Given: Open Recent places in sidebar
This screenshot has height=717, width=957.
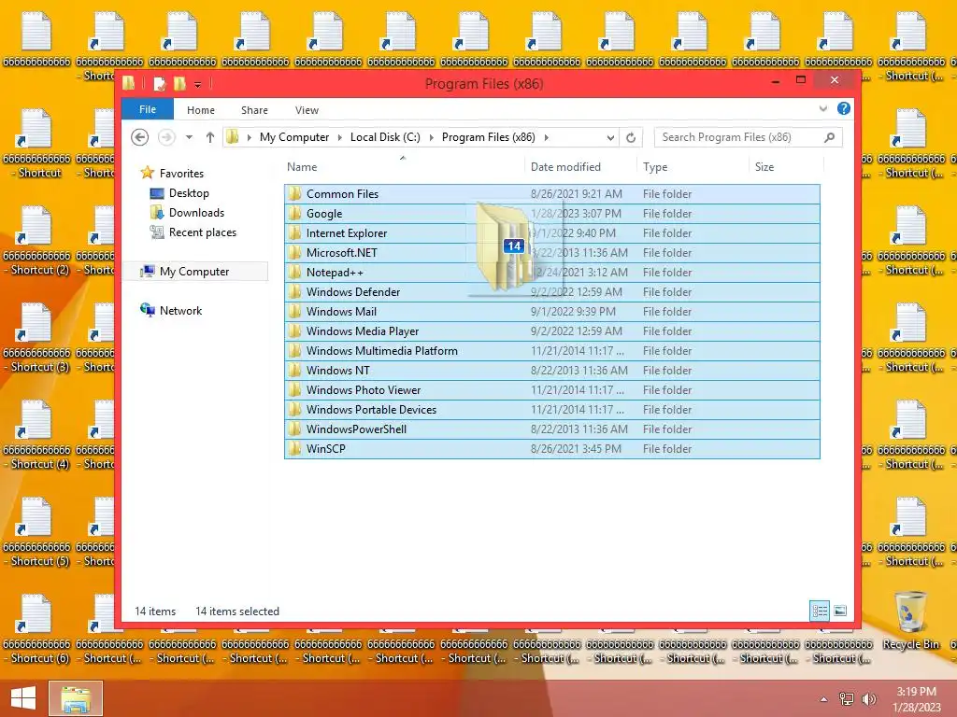Looking at the screenshot, I should pyautogui.click(x=202, y=232).
